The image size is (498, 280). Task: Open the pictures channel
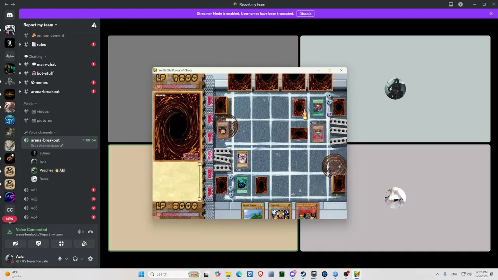60,121
